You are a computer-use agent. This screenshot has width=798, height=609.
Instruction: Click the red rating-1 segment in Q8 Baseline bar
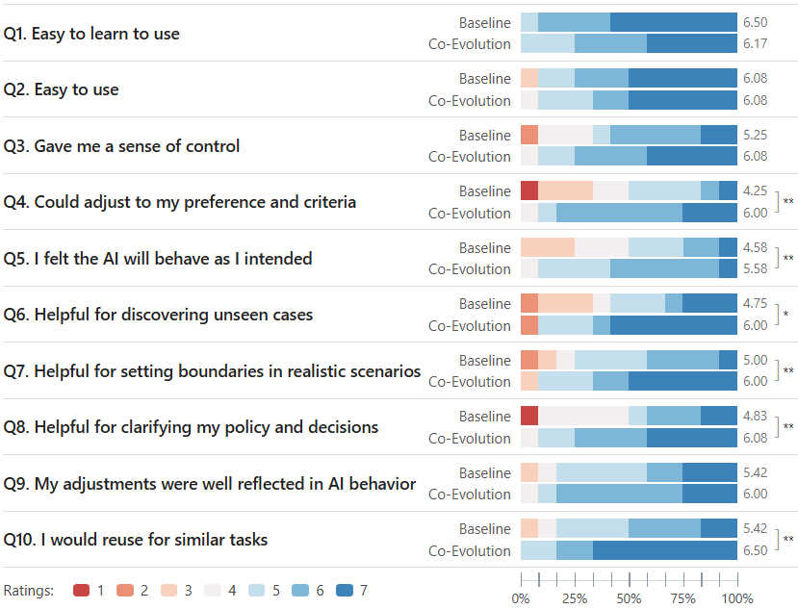point(528,416)
